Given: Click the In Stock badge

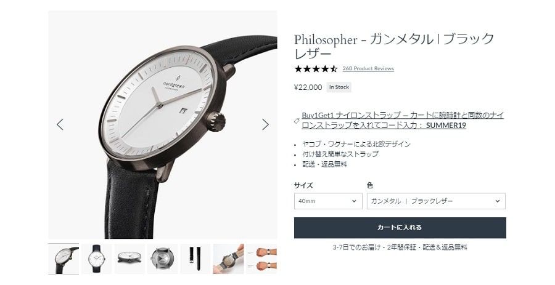Looking at the screenshot, I should coord(339,87).
